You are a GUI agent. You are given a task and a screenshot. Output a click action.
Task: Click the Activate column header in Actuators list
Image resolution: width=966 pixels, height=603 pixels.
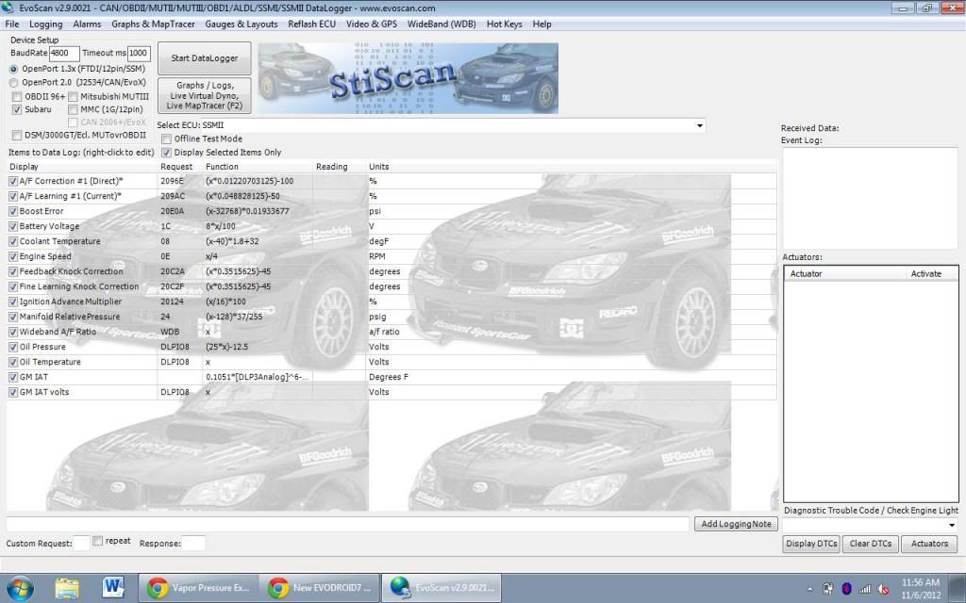pos(926,274)
